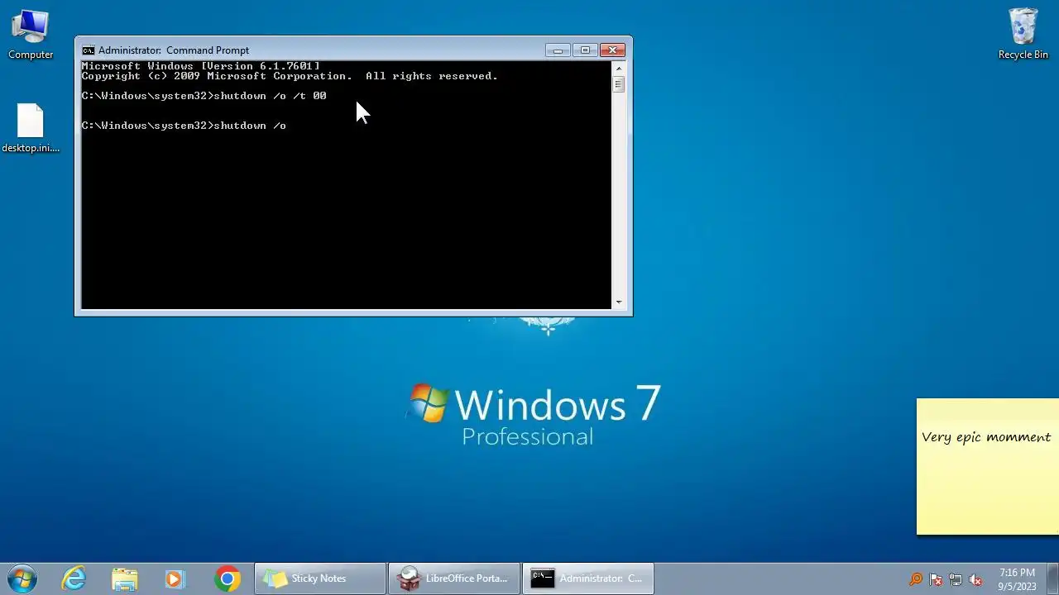
Task: Open the clock showing 7:16 PM
Action: (x=1017, y=579)
